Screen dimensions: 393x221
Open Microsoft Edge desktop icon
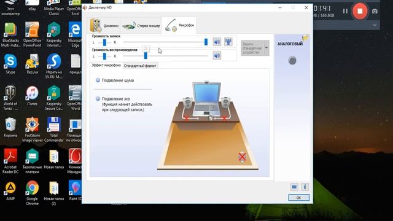click(x=75, y=34)
